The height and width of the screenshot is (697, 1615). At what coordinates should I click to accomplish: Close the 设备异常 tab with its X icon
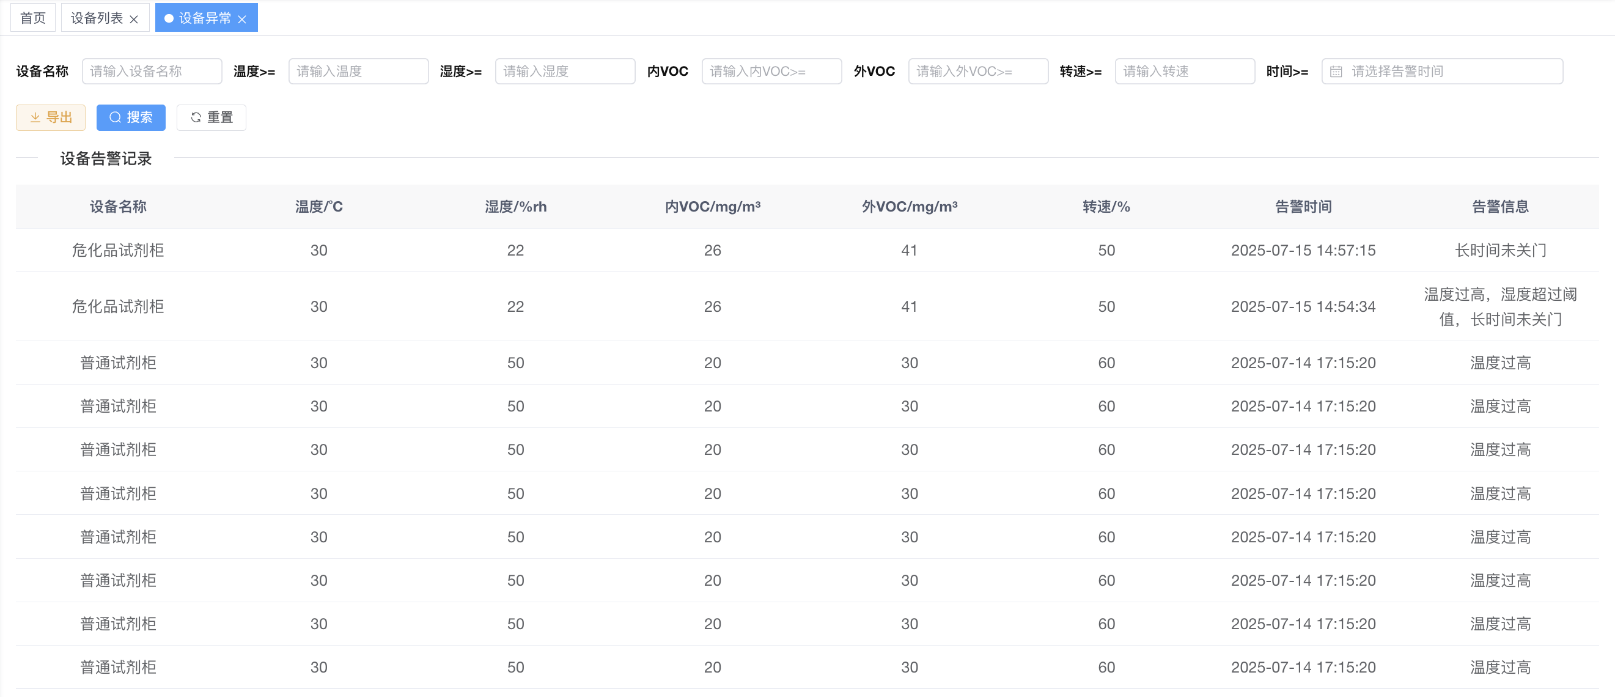click(242, 19)
